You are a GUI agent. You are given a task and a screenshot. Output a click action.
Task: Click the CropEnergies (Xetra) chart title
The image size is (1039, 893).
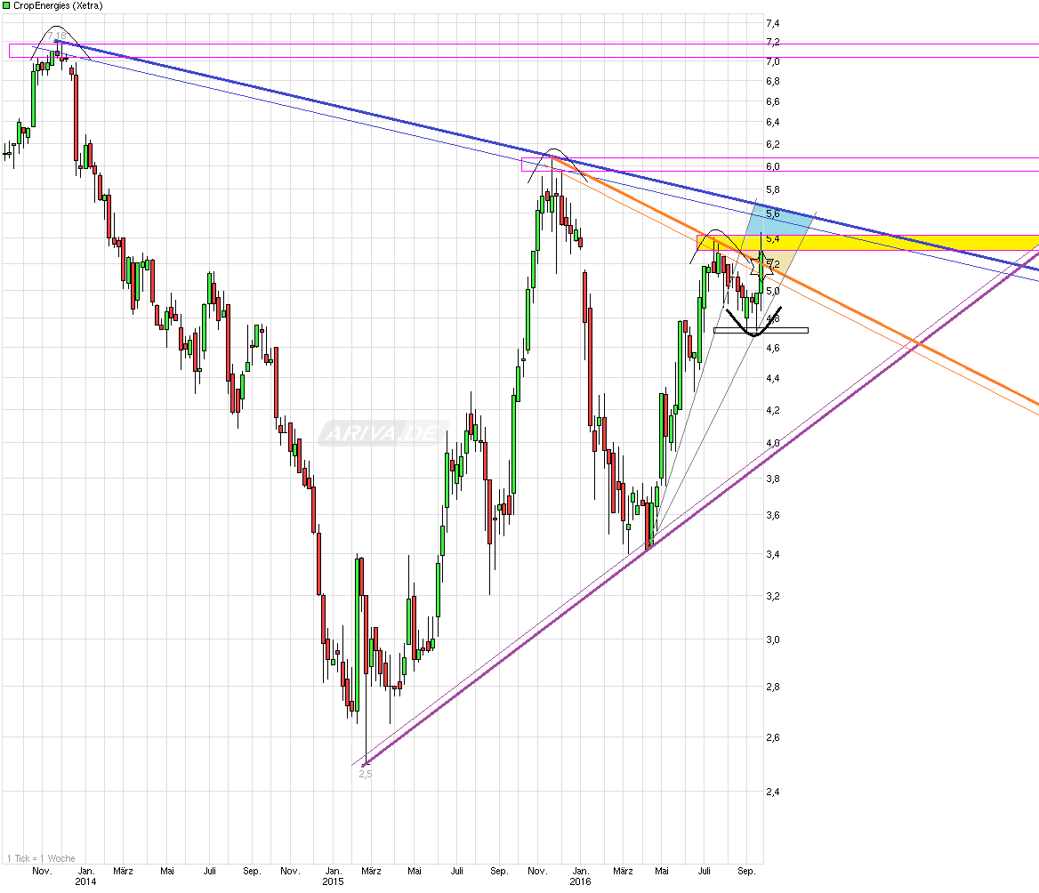pyautogui.click(x=58, y=5)
